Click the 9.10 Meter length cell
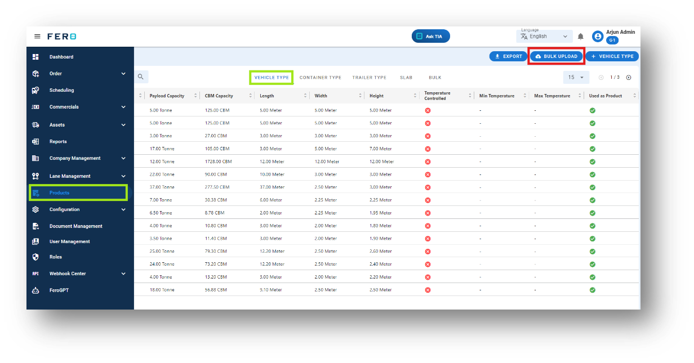Screen dimensions: 694x363 click(272, 290)
